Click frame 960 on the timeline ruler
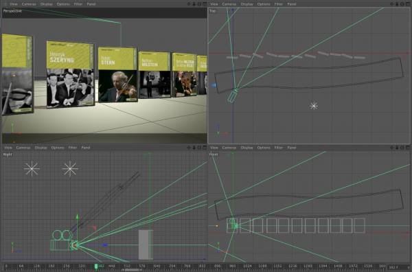Image resolution: width=412 pixels, height=272 pixels. (233, 266)
